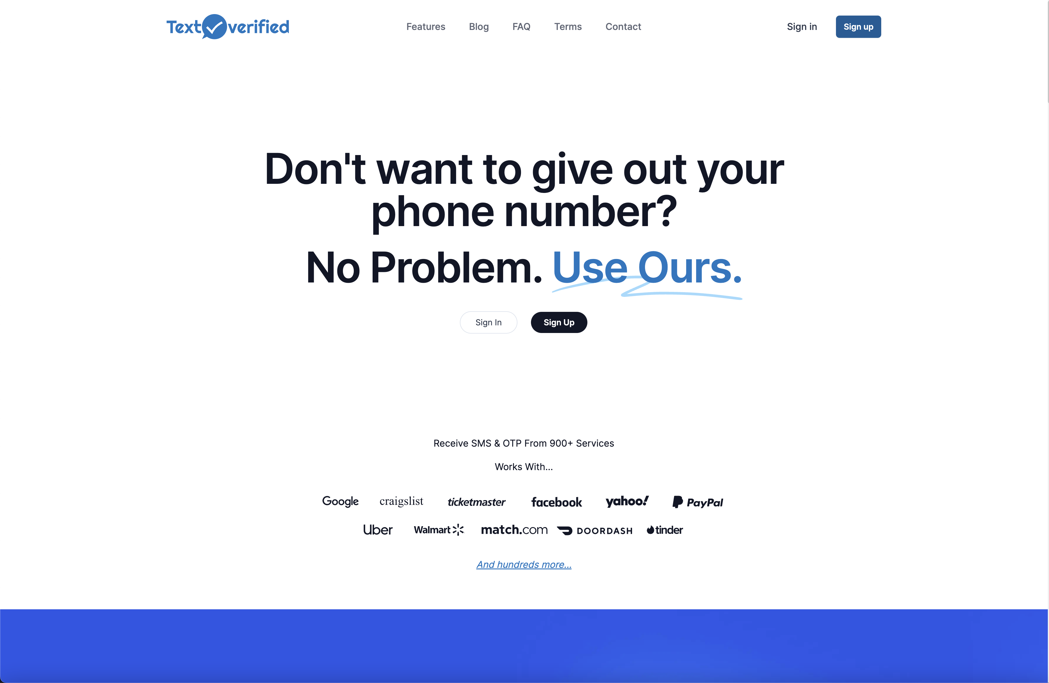Click the PayPal logo in Works With section
Viewport: 1049px width, 683px height.
697,502
